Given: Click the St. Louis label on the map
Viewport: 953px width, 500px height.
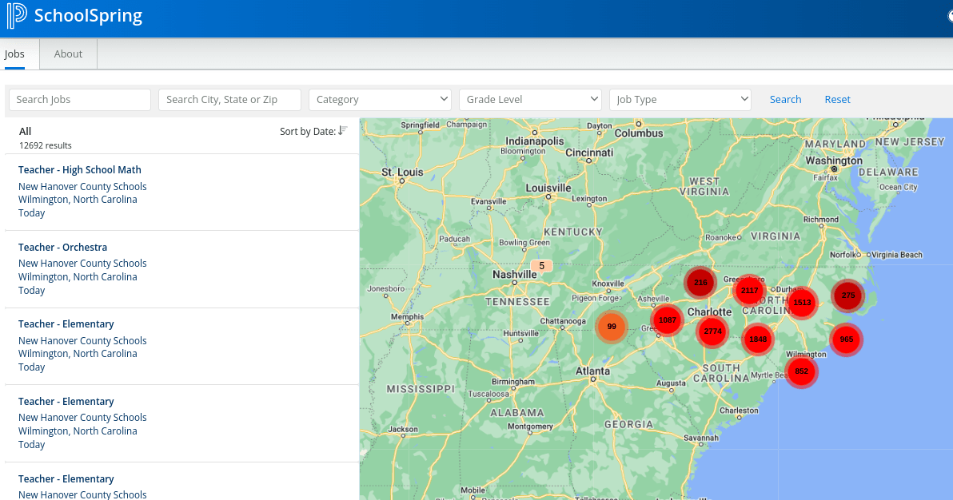Looking at the screenshot, I should click(402, 172).
